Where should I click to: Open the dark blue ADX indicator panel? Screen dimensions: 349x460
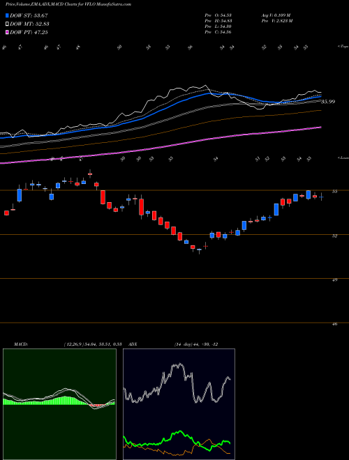tap(179, 404)
